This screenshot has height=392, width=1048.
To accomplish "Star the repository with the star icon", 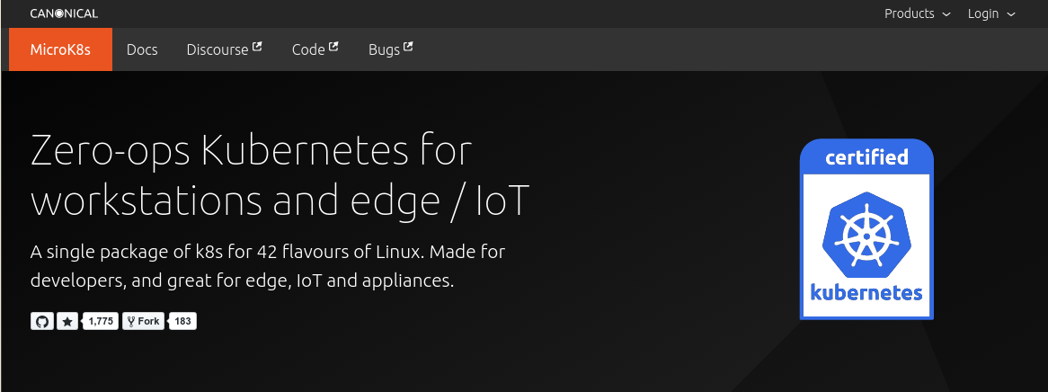I will click(67, 321).
